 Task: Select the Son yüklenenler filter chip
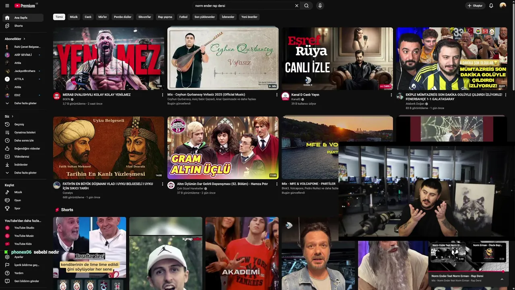point(205,17)
